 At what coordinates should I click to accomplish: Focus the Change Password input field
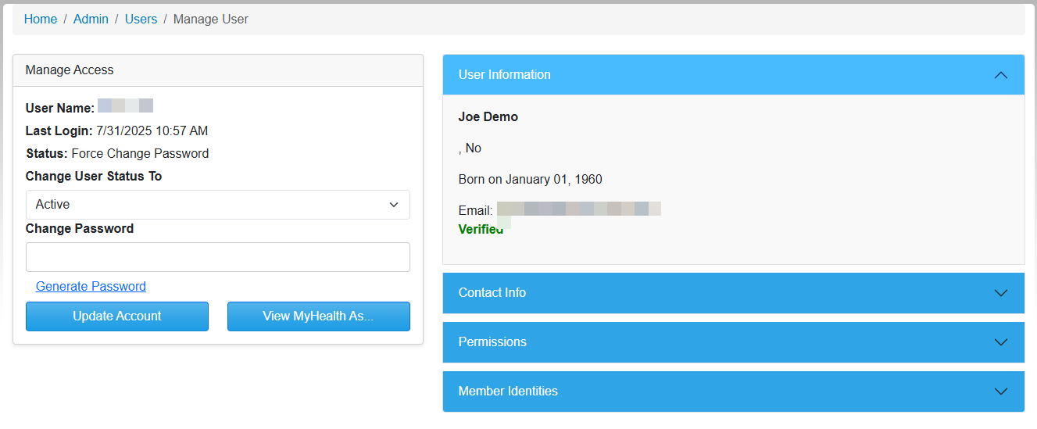click(217, 257)
